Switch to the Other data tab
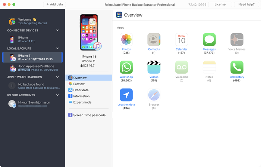 click(89, 90)
